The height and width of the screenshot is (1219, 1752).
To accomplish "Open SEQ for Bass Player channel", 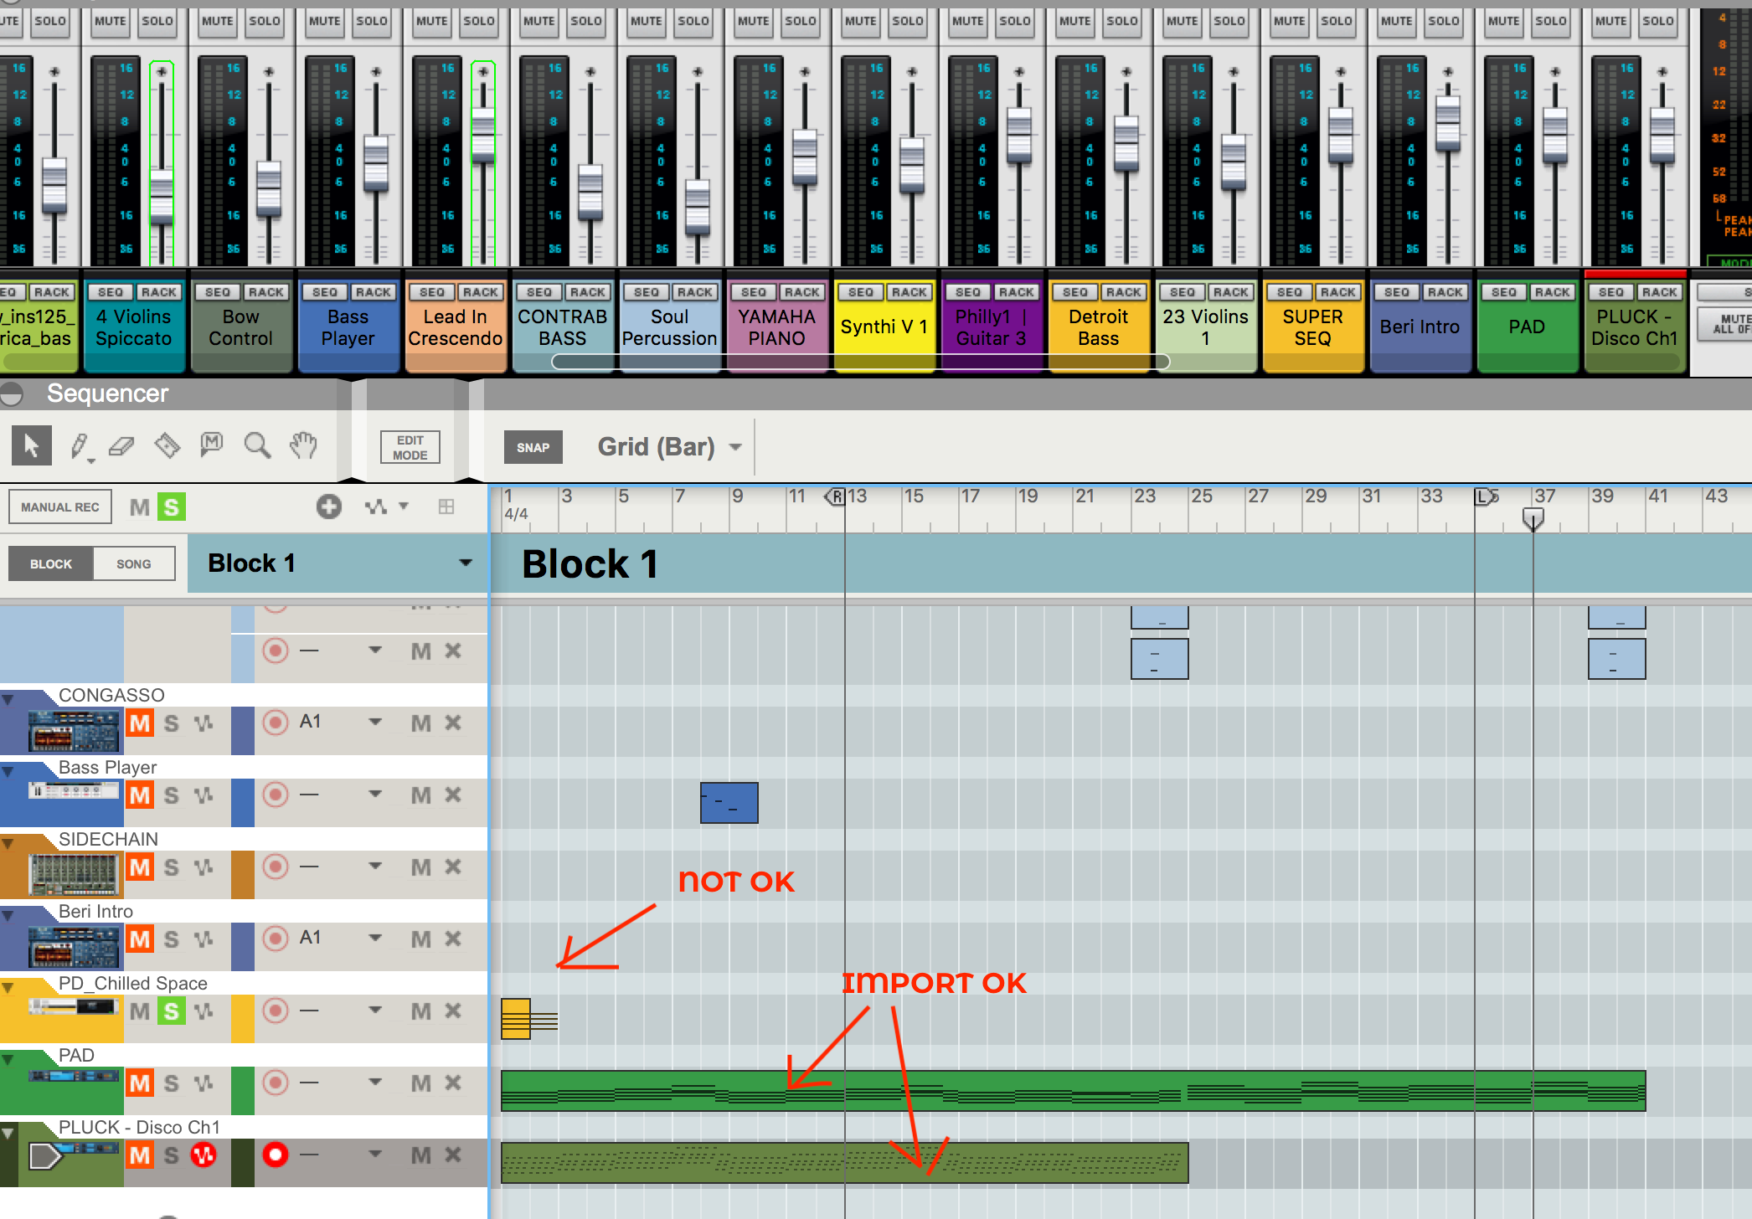I will 325,291.
